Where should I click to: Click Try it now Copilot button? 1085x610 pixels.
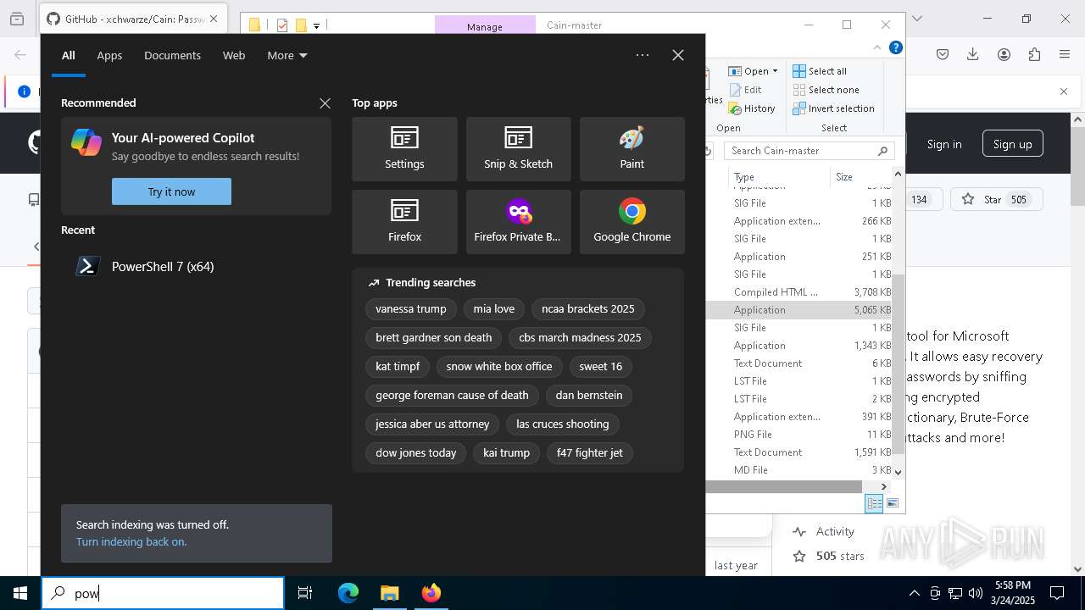171,191
